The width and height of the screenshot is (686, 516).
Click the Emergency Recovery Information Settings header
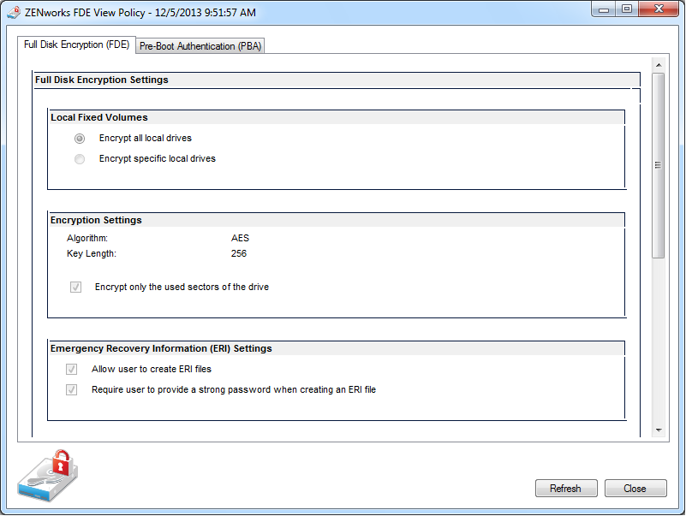pyautogui.click(x=161, y=348)
